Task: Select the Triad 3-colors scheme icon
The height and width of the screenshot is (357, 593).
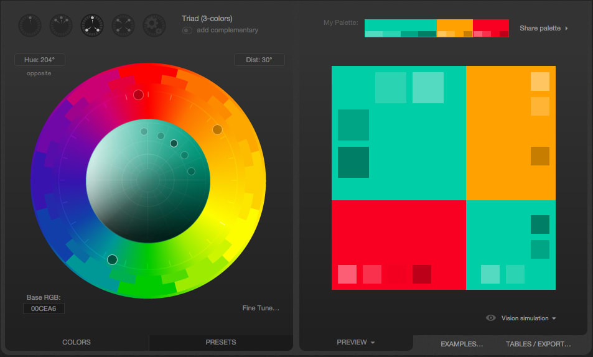Action: (92, 25)
